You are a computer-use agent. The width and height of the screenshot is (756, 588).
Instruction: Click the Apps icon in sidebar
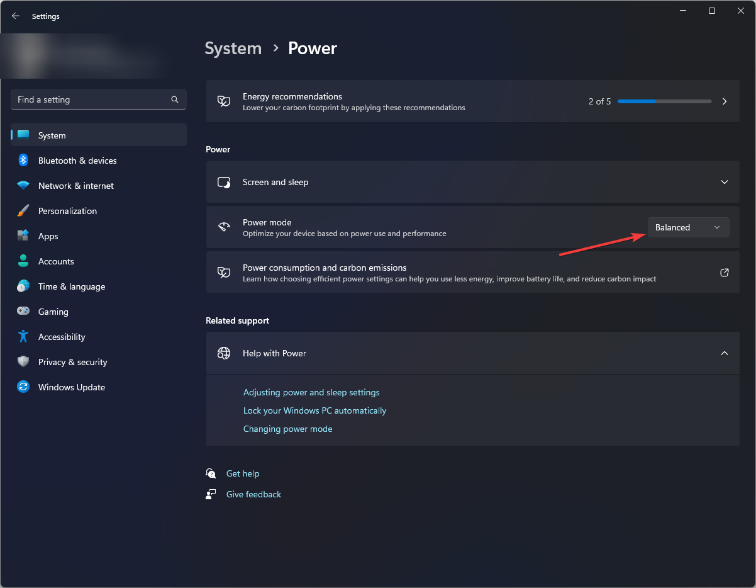point(23,236)
